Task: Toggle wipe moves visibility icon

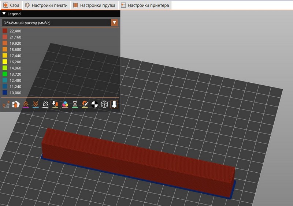Action: click(x=16, y=105)
